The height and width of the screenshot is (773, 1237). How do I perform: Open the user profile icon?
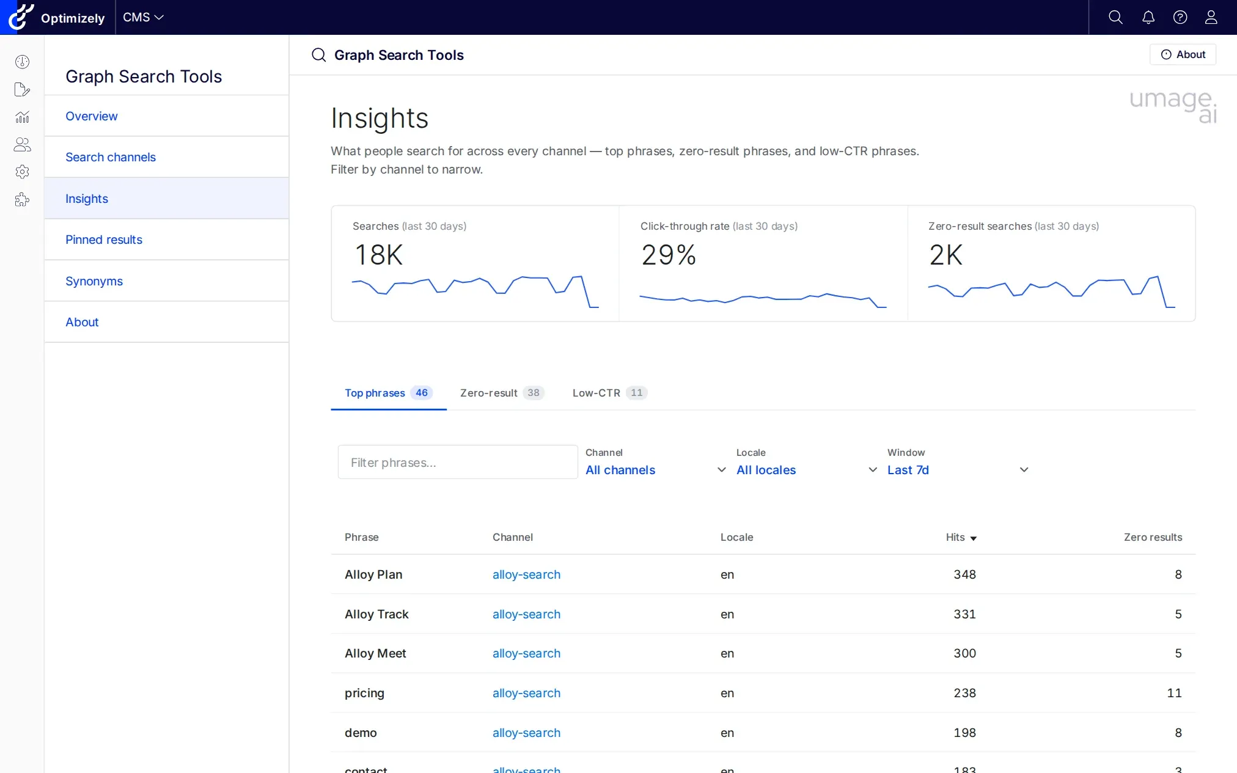[1211, 17]
